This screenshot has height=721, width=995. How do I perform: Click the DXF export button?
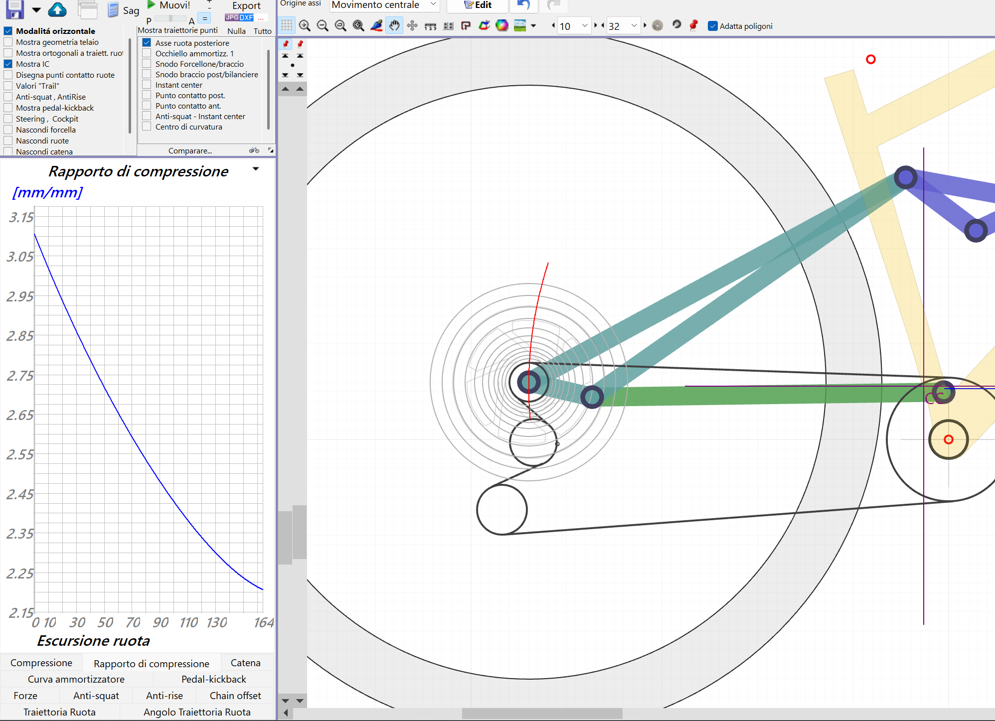247,17
